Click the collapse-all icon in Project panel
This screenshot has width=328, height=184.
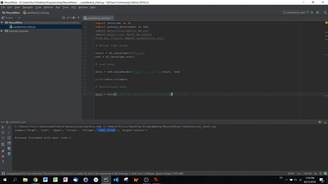[68, 18]
